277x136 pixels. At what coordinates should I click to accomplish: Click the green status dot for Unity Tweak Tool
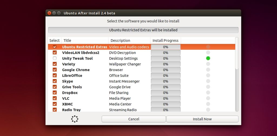point(208,58)
